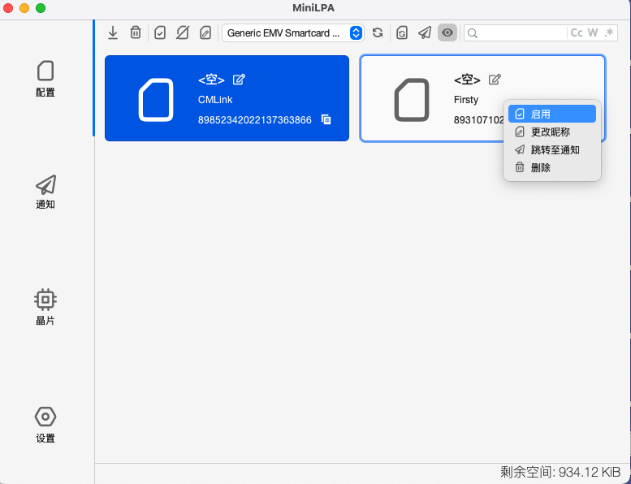Click the disable profile toolbar icon
The width and height of the screenshot is (631, 484).
(183, 32)
